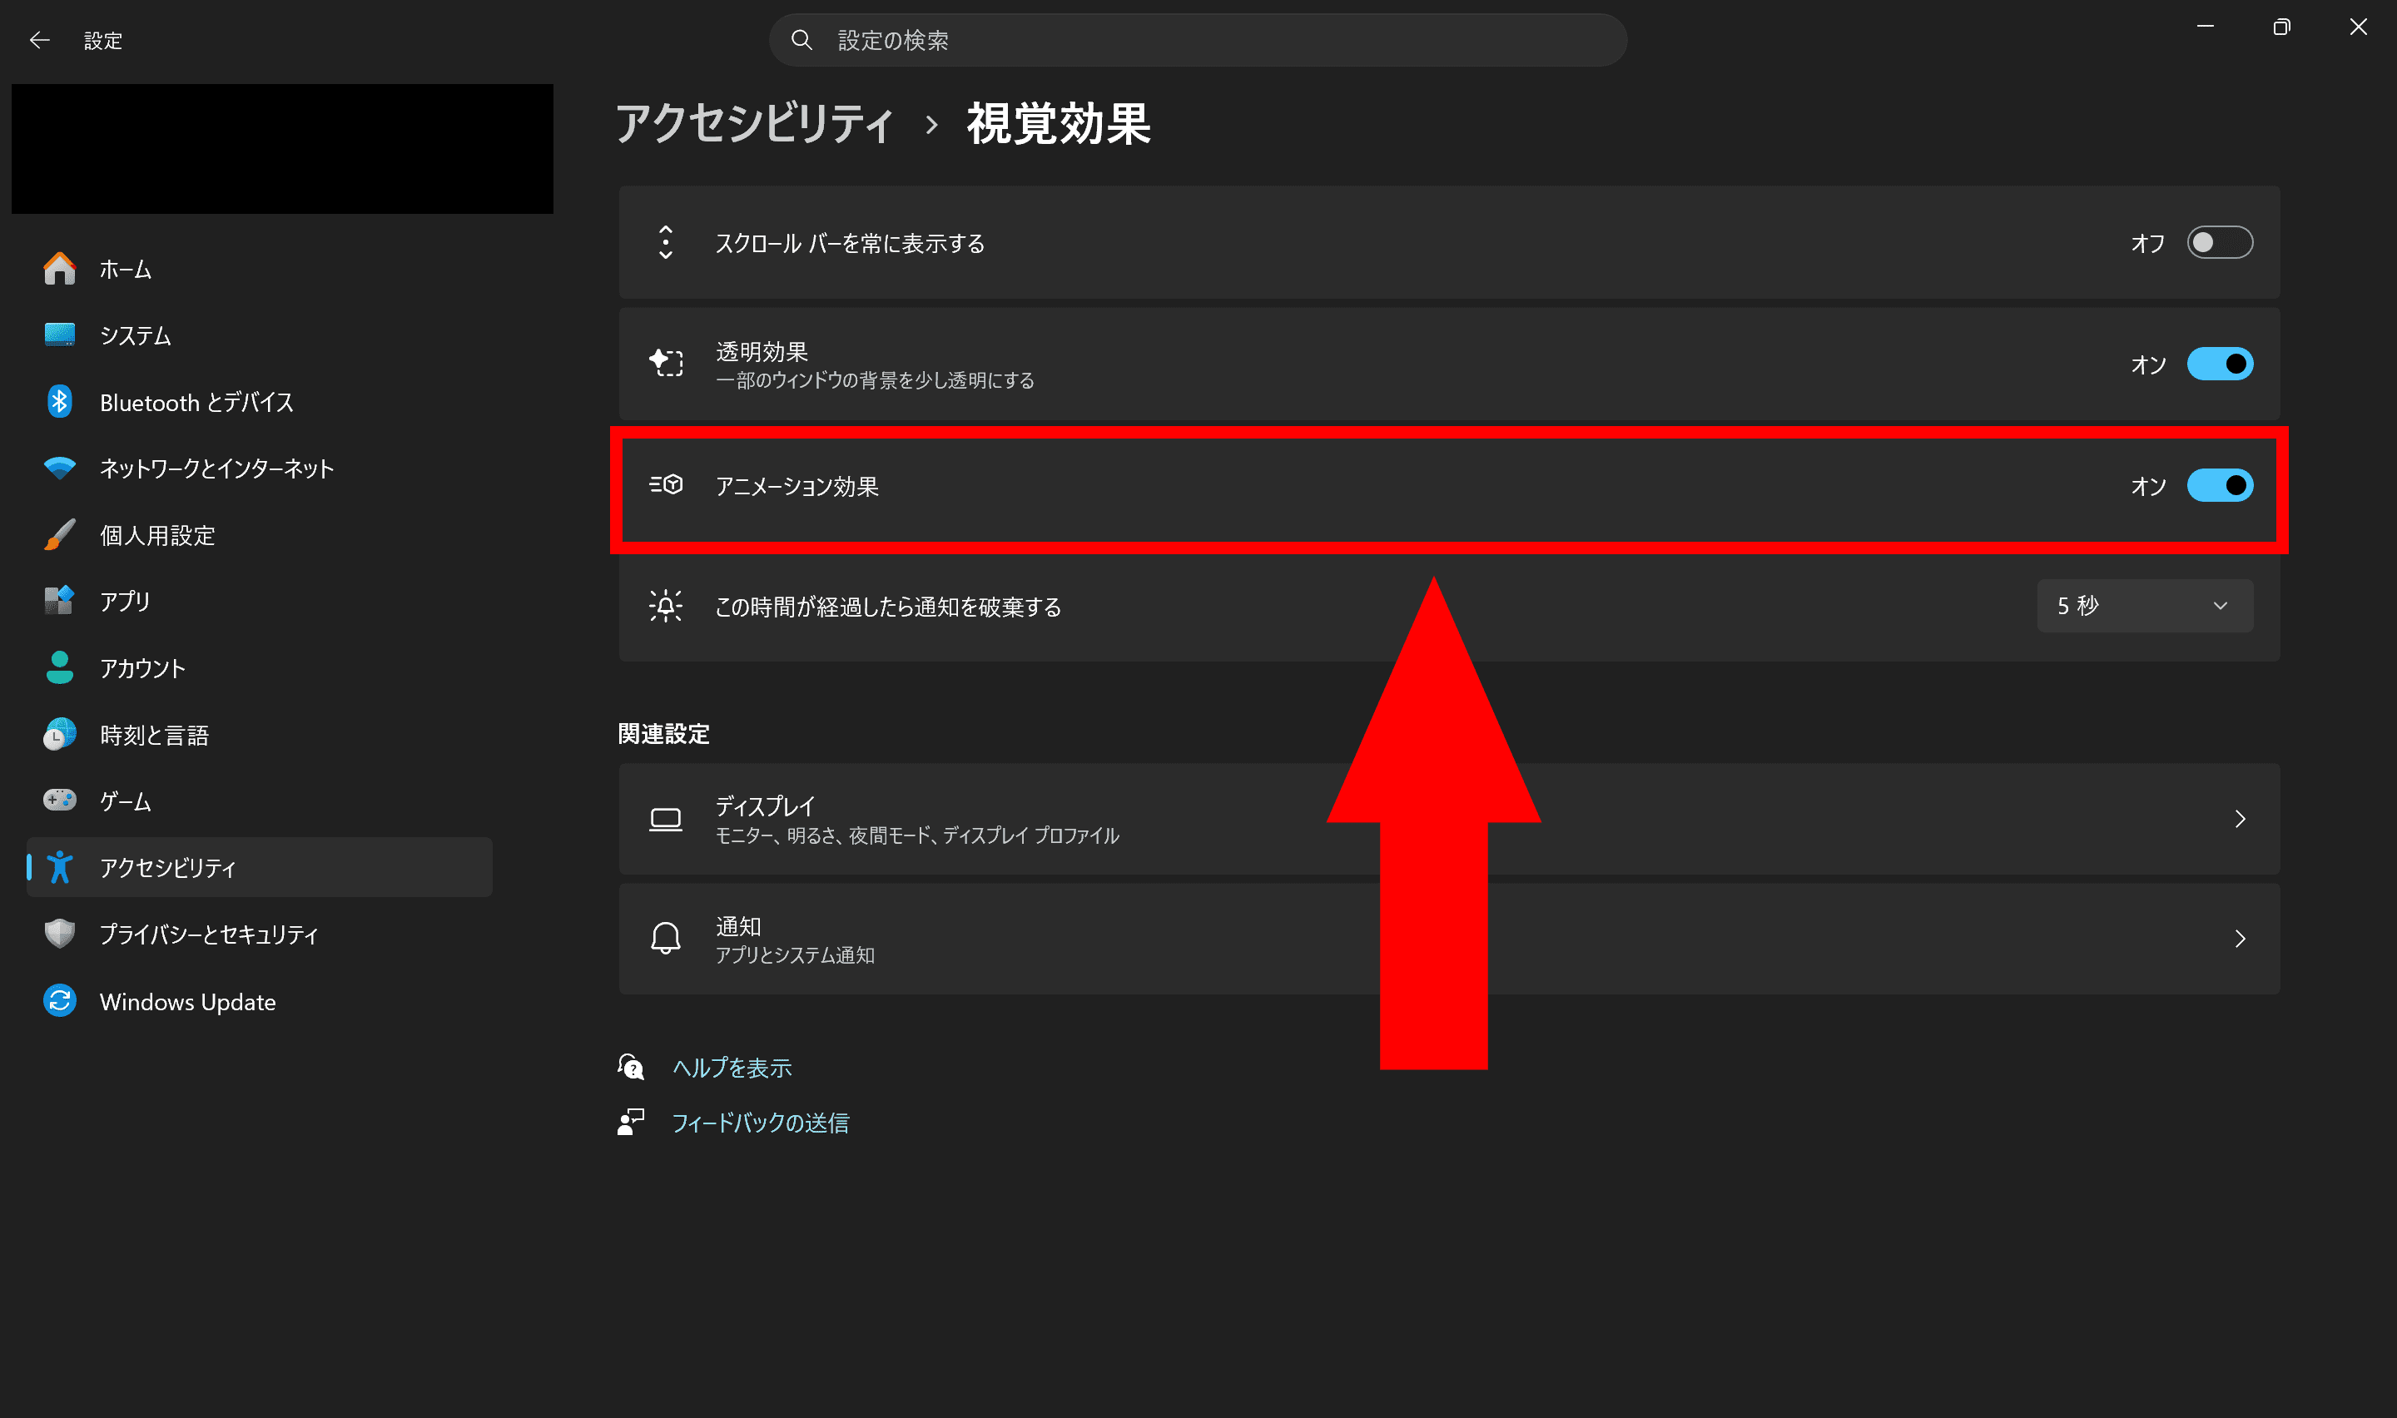Viewport: 2397px width, 1418px height.
Task: Click the scroll bar setting icon
Action: tap(666, 243)
